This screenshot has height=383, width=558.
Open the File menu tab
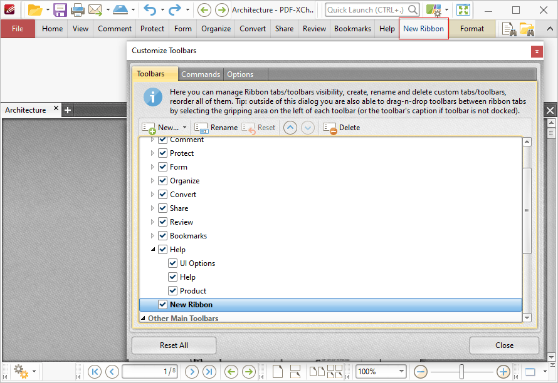point(18,29)
